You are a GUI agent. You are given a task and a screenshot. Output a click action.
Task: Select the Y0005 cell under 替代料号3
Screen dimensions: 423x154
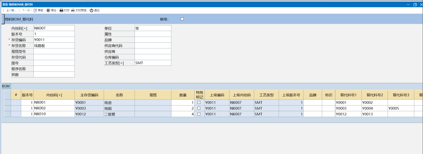[x=401, y=108]
